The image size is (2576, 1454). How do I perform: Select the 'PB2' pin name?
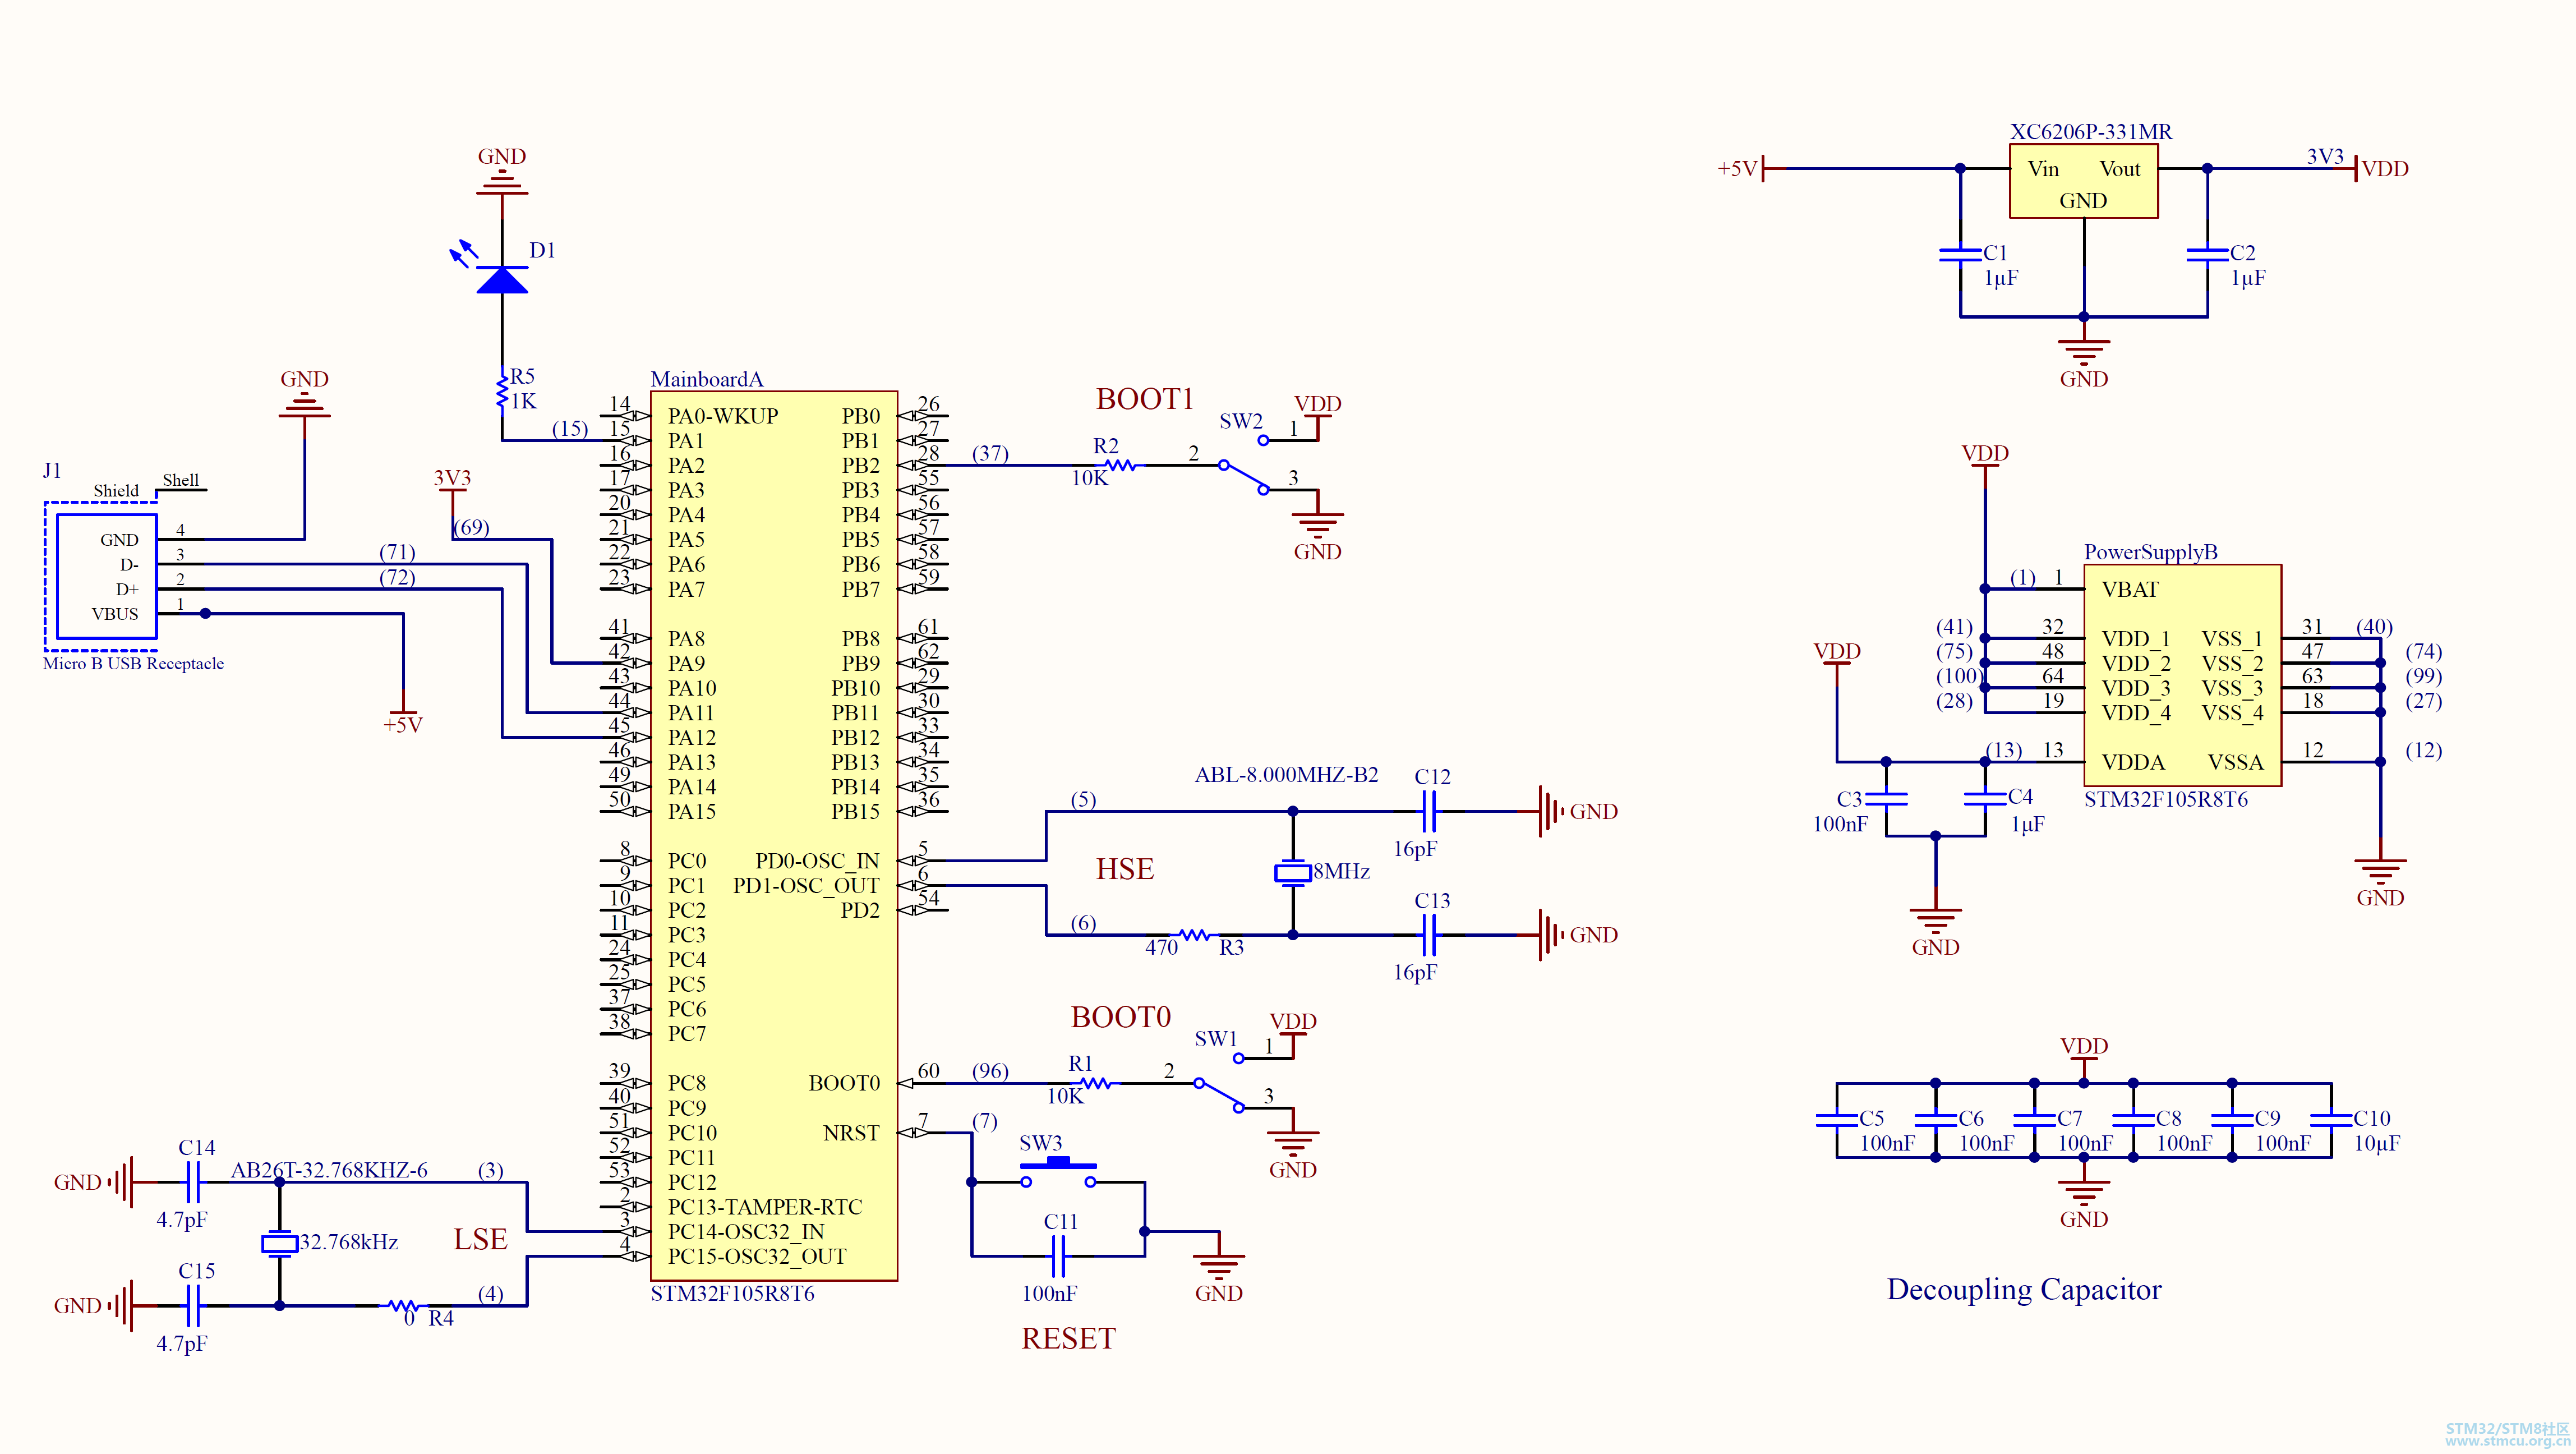pyautogui.click(x=860, y=465)
